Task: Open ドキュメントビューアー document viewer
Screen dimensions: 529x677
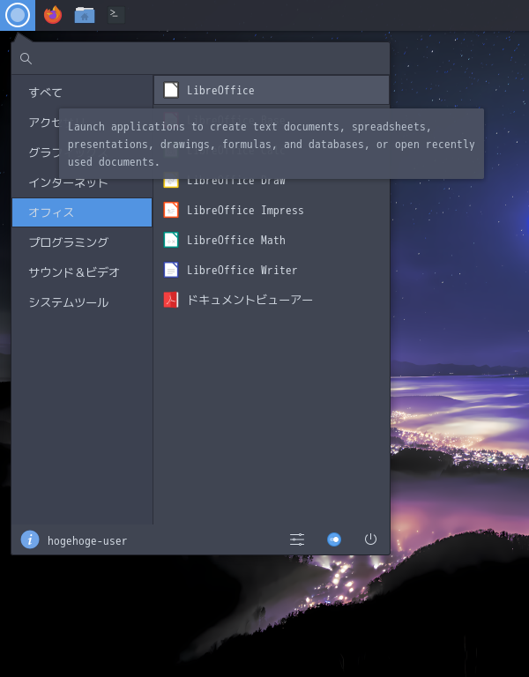Action: [x=272, y=300]
